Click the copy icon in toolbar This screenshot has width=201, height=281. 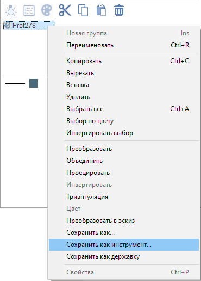(83, 10)
